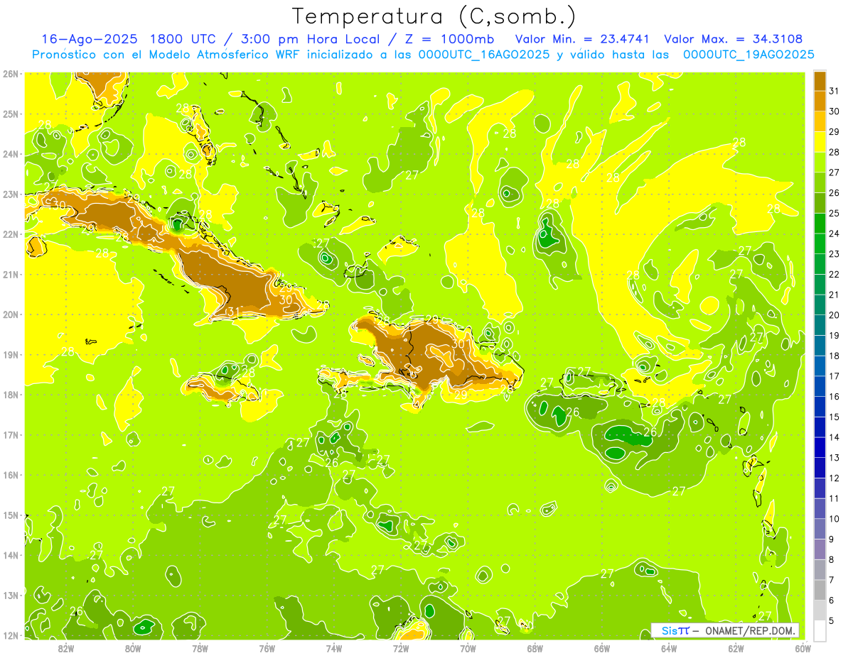The image size is (853, 658).
Task: Click the '62W' longitude axis label
Action: (x=736, y=648)
